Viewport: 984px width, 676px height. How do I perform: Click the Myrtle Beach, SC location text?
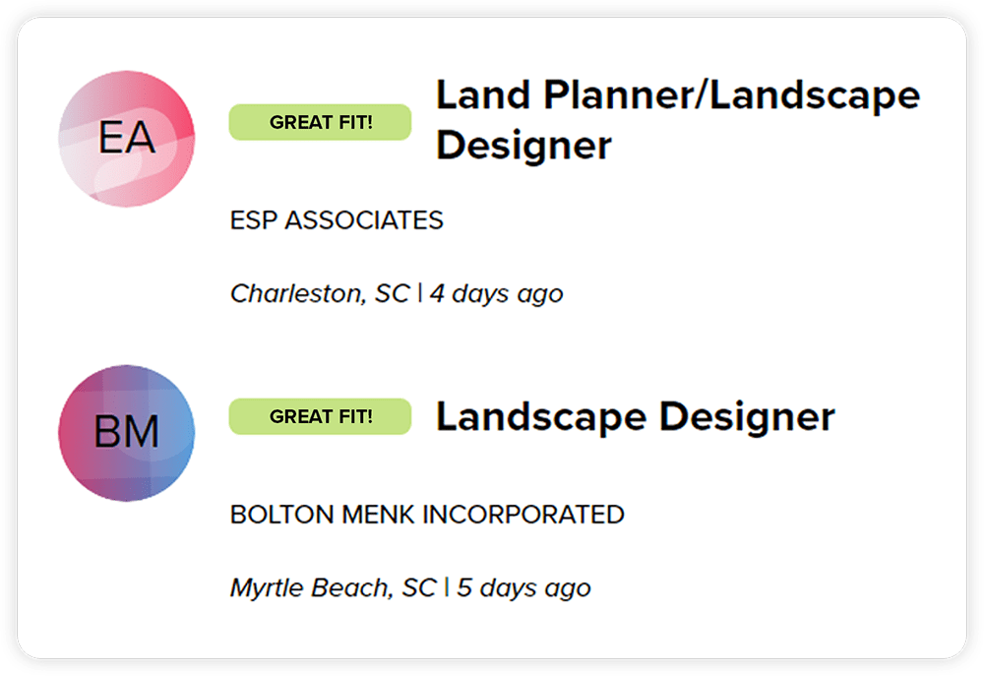point(334,587)
